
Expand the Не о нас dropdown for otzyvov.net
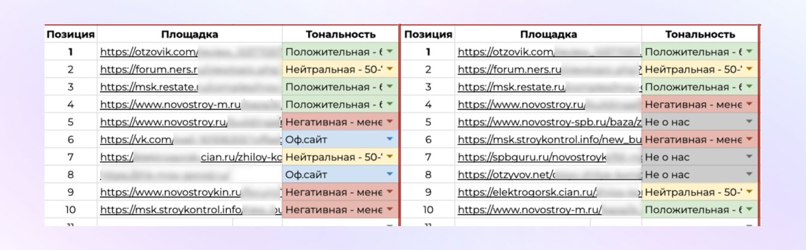click(749, 175)
